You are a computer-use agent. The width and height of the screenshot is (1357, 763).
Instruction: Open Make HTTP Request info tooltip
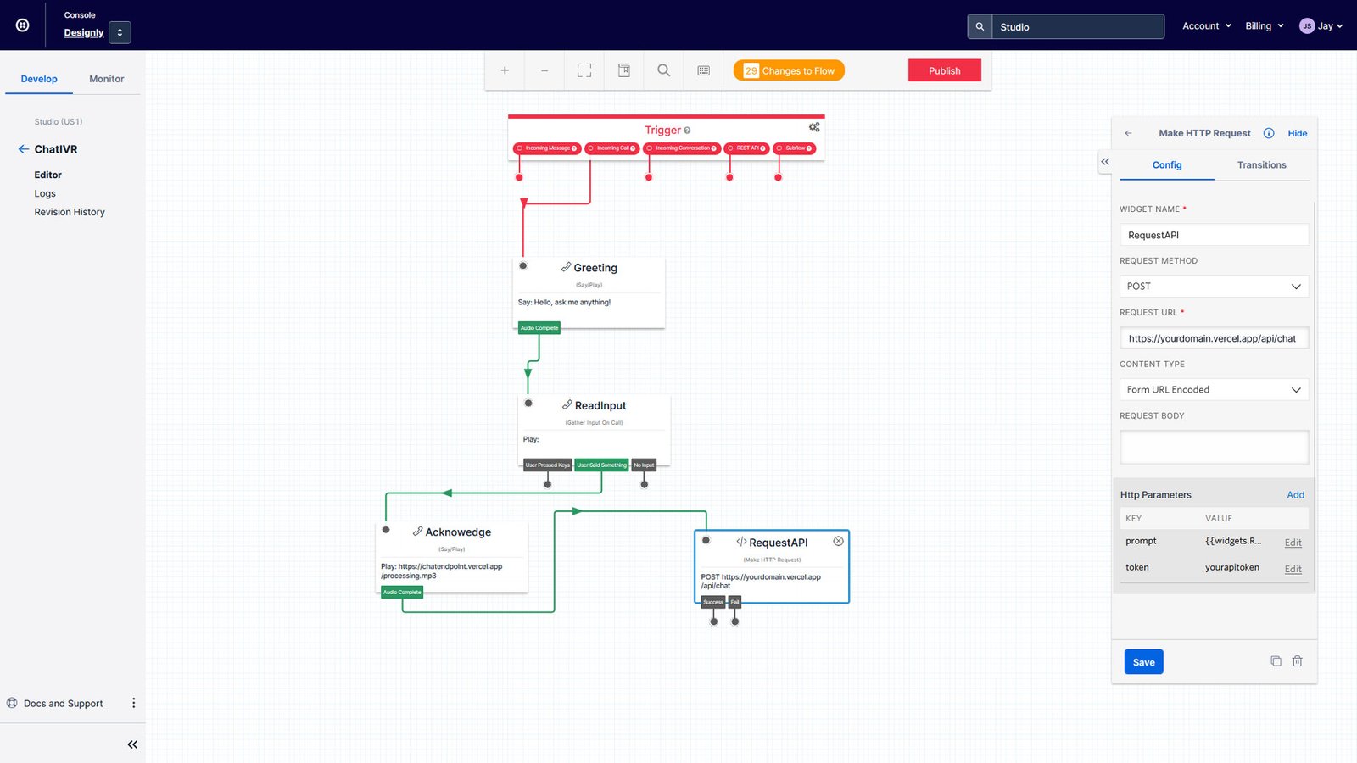(1269, 133)
